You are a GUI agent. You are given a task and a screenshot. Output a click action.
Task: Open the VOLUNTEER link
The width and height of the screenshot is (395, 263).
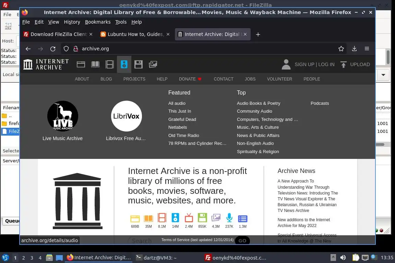[x=279, y=79]
